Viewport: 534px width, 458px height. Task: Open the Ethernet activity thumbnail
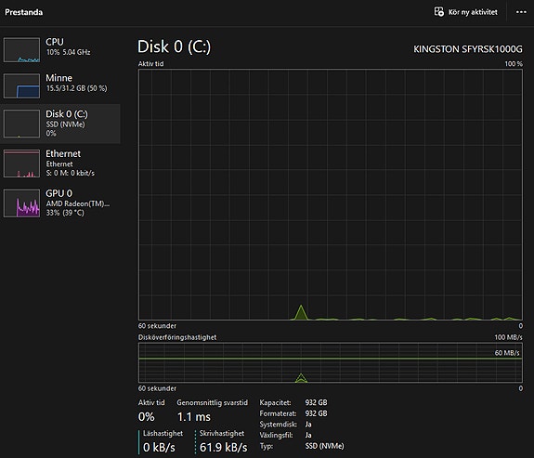tap(21, 164)
